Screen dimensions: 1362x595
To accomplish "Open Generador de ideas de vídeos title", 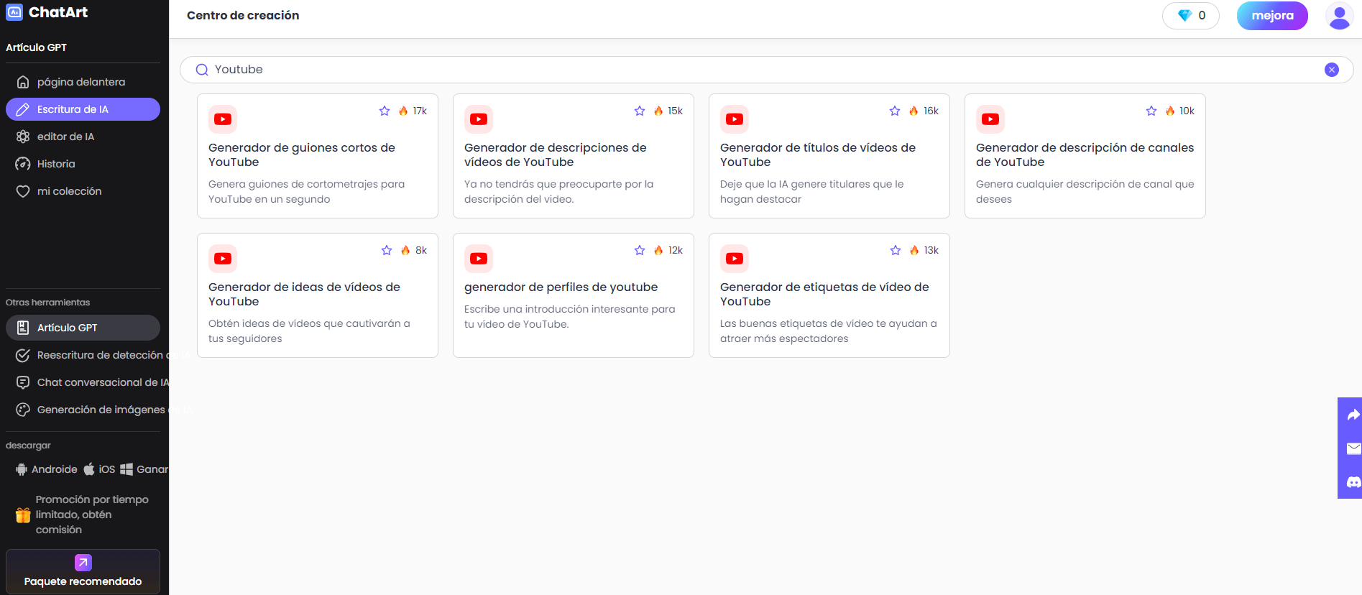I will [x=304, y=294].
